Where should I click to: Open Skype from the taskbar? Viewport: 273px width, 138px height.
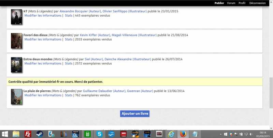click(x=99, y=134)
